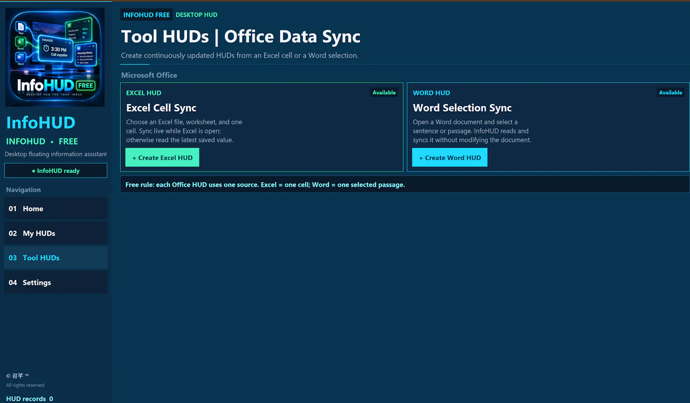Click the Desktop floating information assistant tagline

click(x=56, y=154)
